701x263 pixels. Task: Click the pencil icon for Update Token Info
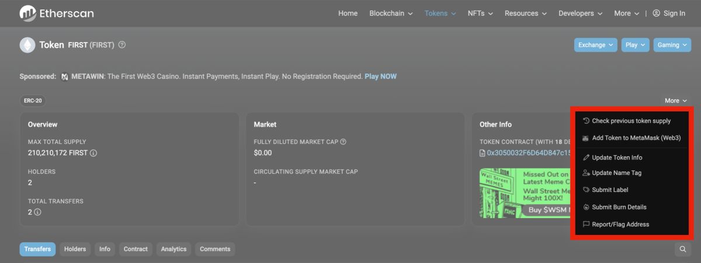point(587,157)
